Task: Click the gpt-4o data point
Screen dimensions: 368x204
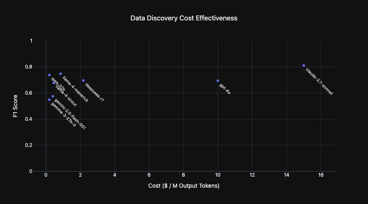Action: click(218, 81)
